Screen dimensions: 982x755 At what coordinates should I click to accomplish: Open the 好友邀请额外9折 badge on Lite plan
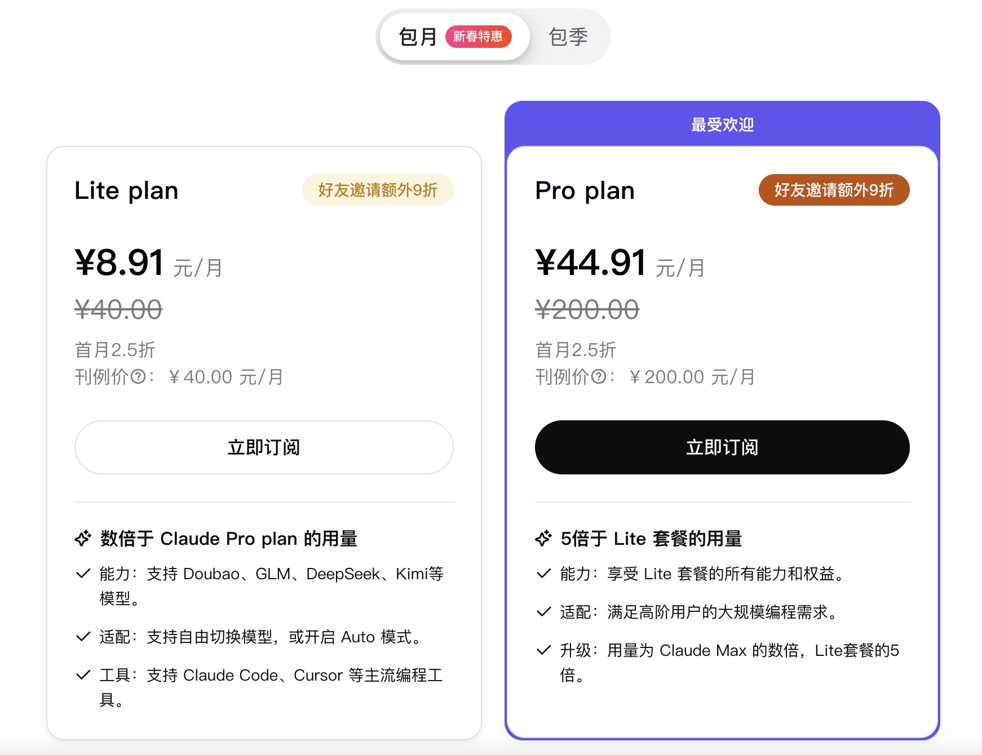(x=378, y=190)
